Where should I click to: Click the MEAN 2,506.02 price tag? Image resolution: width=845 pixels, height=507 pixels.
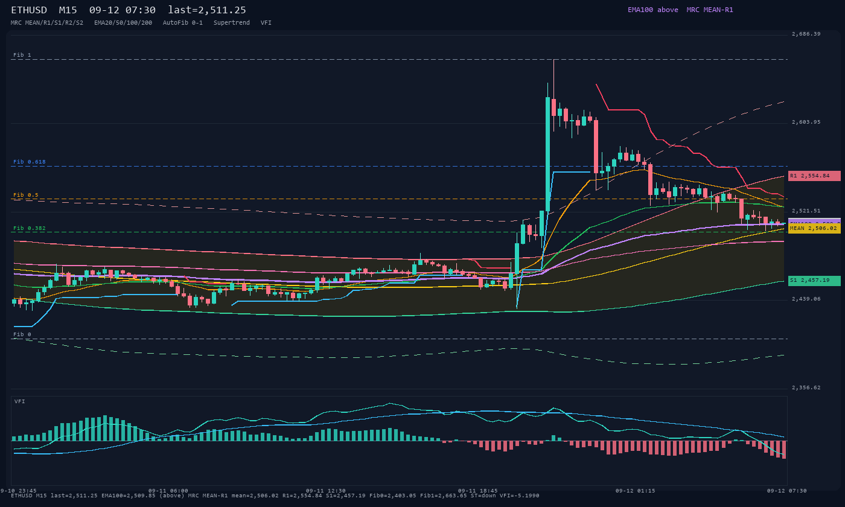pos(814,228)
